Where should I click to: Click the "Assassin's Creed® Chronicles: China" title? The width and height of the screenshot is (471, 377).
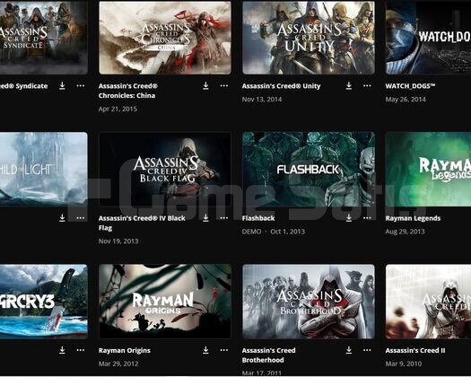(128, 91)
